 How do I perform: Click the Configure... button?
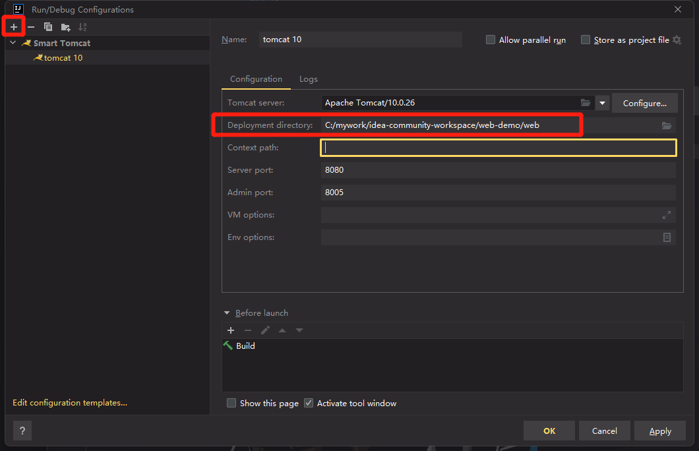(x=645, y=103)
